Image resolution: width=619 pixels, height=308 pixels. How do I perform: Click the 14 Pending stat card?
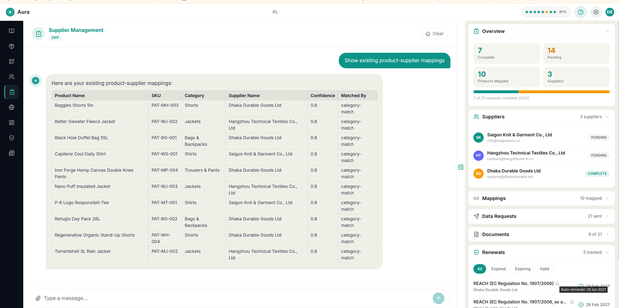(576, 53)
